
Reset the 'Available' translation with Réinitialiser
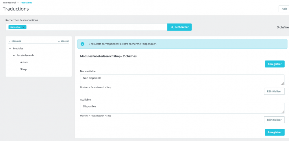[x=274, y=120]
